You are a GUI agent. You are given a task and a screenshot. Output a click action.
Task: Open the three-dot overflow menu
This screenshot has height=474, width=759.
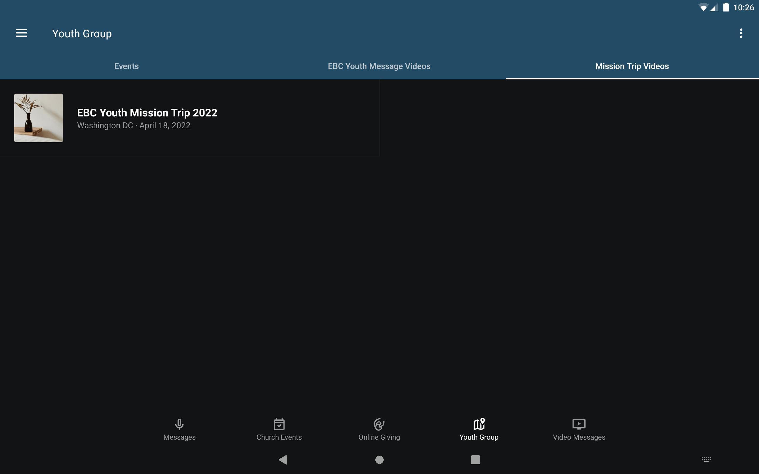[741, 33]
